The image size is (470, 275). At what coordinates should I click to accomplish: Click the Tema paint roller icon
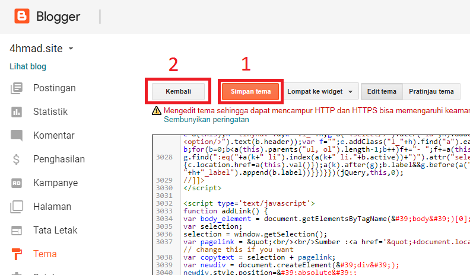tap(17, 254)
